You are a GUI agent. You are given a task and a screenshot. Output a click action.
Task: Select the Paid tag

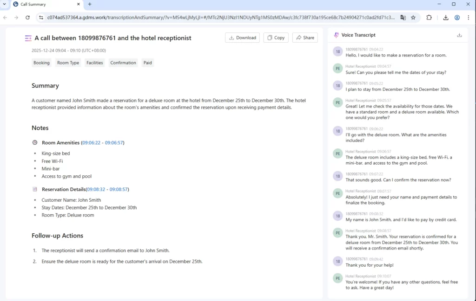[147, 63]
